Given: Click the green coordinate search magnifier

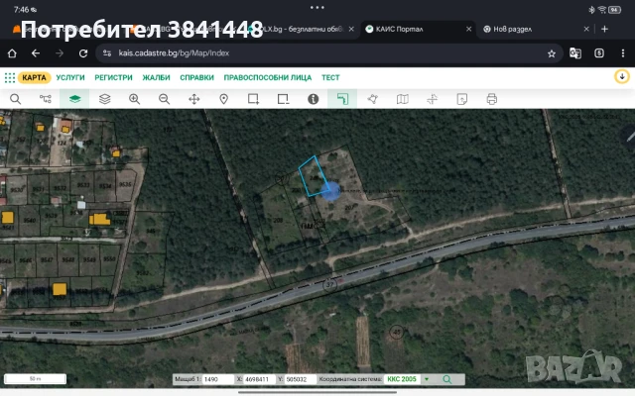Looking at the screenshot, I should tap(447, 379).
